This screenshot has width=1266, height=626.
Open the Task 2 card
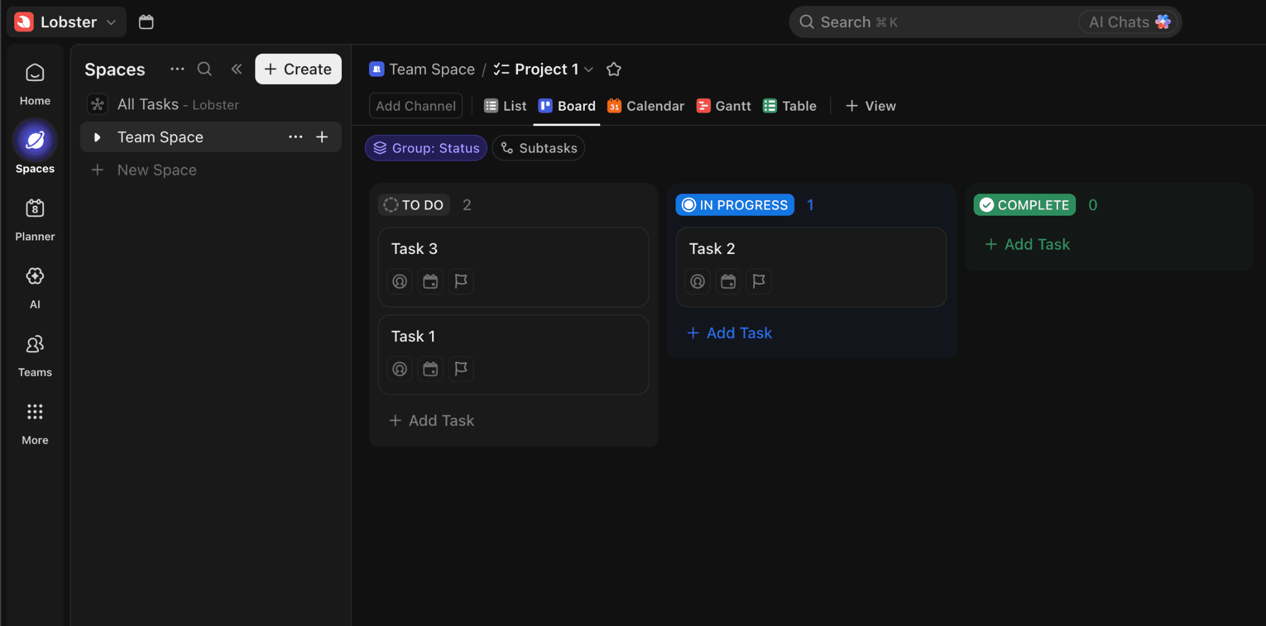coord(812,267)
